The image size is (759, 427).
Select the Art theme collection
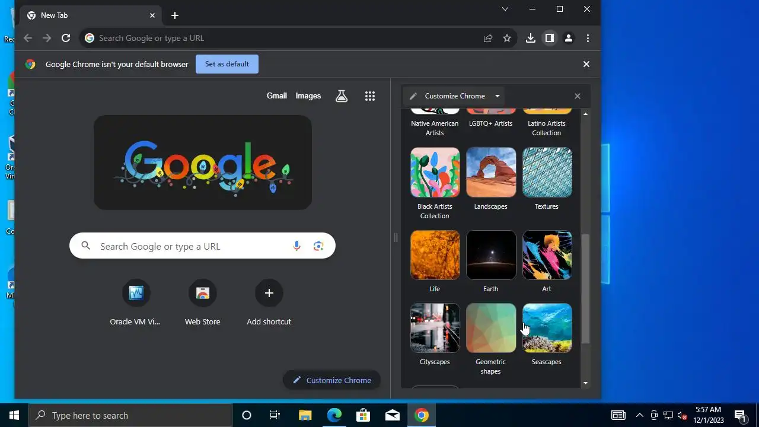pos(547,255)
